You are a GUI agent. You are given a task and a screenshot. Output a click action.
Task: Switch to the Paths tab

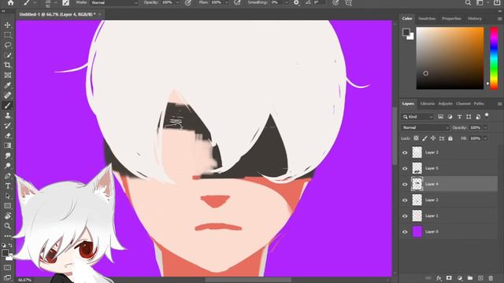(479, 104)
